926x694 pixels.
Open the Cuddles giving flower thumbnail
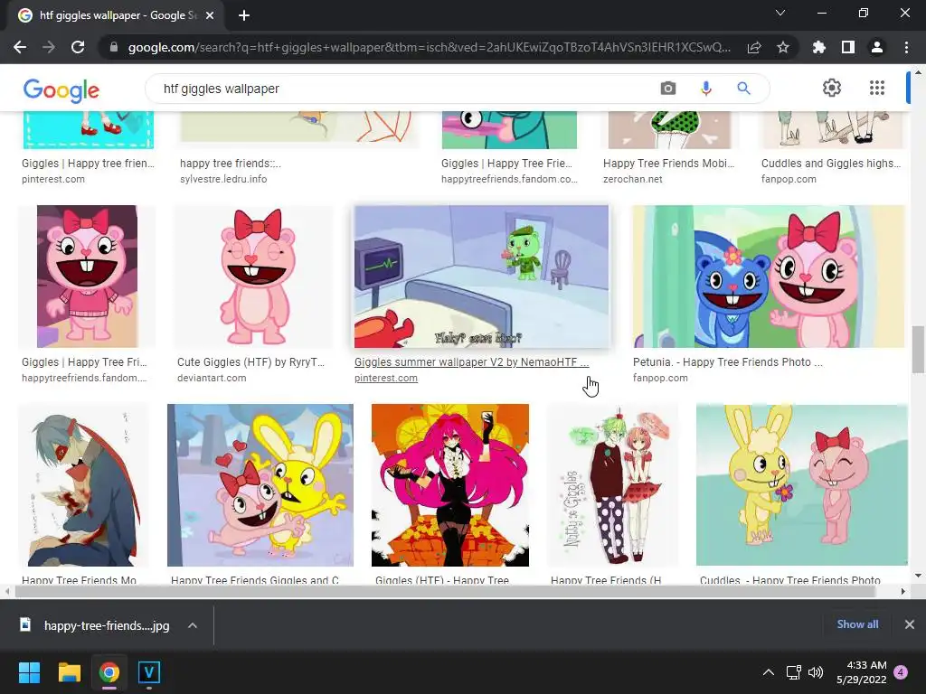point(801,485)
